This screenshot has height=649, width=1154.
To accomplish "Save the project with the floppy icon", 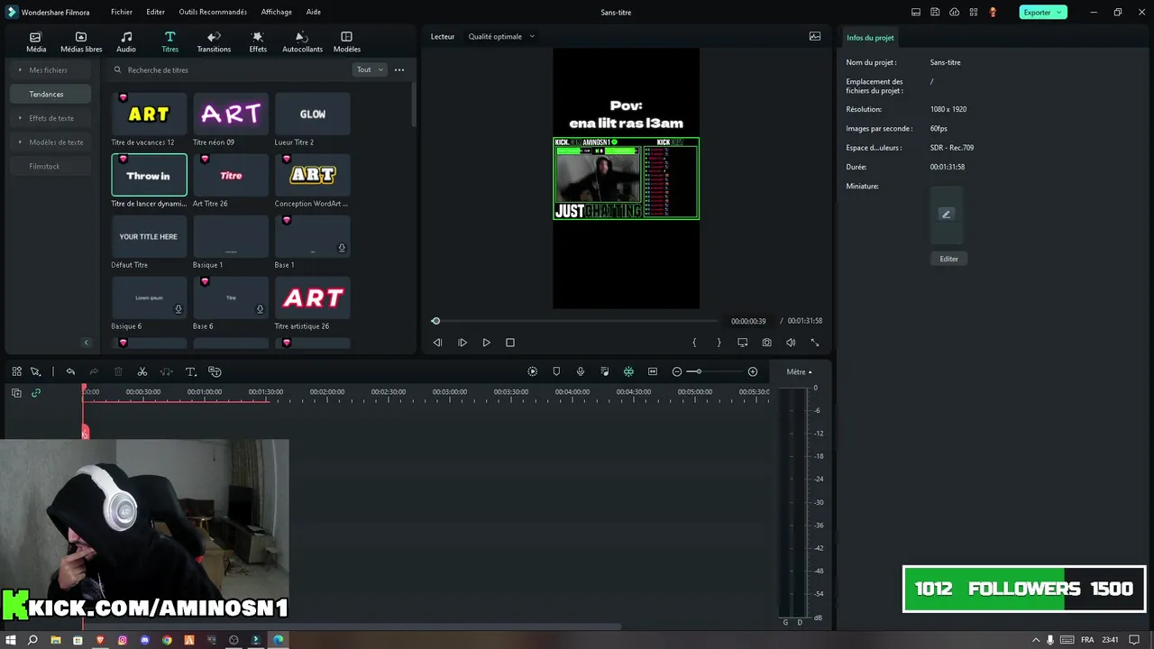I will pyautogui.click(x=935, y=12).
